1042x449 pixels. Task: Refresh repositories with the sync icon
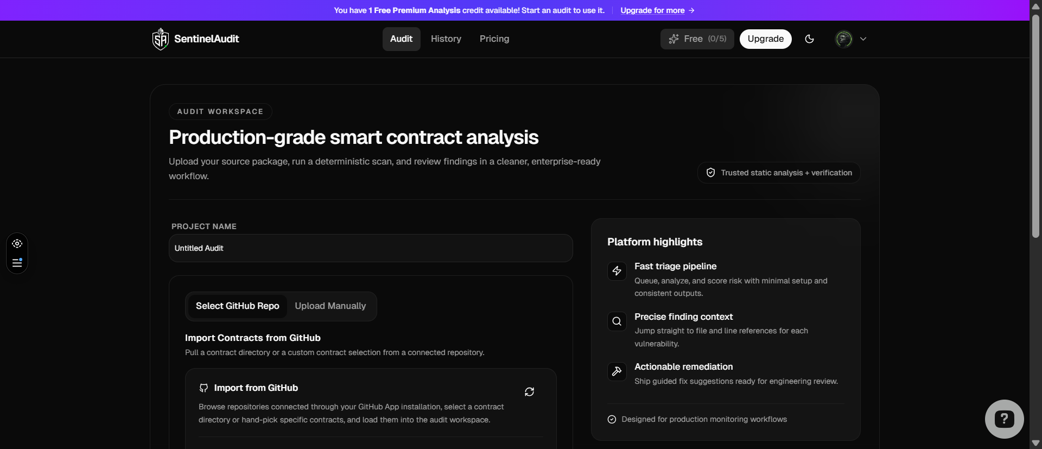pyautogui.click(x=530, y=391)
